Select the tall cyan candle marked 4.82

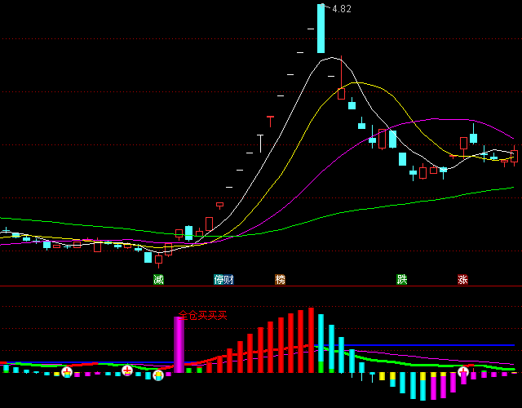tap(321, 29)
